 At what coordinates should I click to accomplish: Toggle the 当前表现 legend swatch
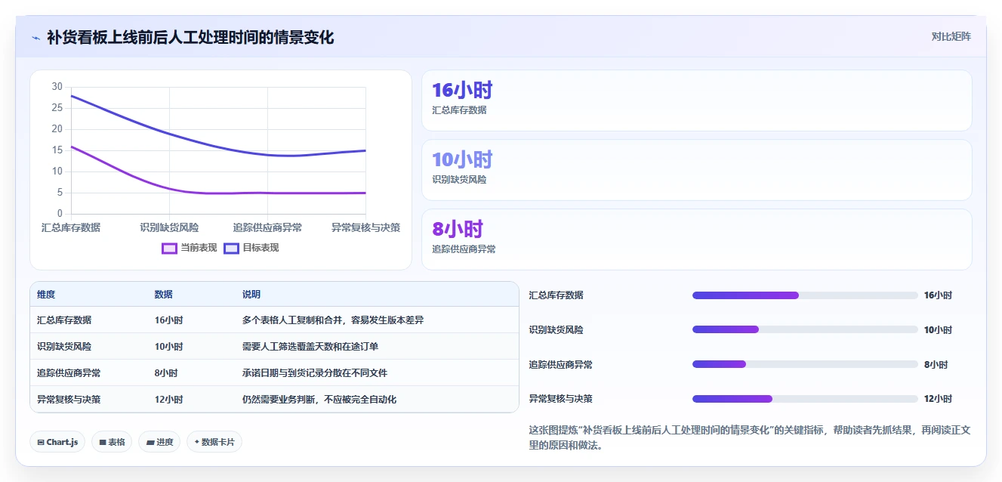pyautogui.click(x=169, y=248)
